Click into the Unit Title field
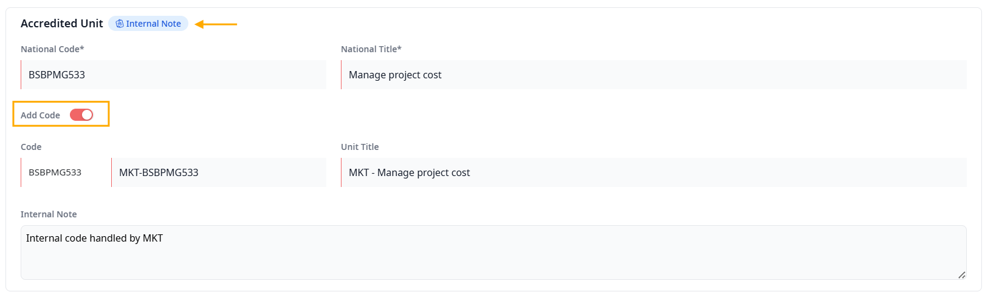985x292 pixels. pos(653,172)
